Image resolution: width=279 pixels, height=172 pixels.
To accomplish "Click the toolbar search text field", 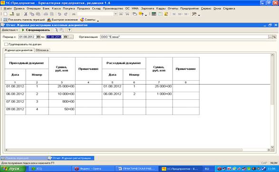I will 96,14.
